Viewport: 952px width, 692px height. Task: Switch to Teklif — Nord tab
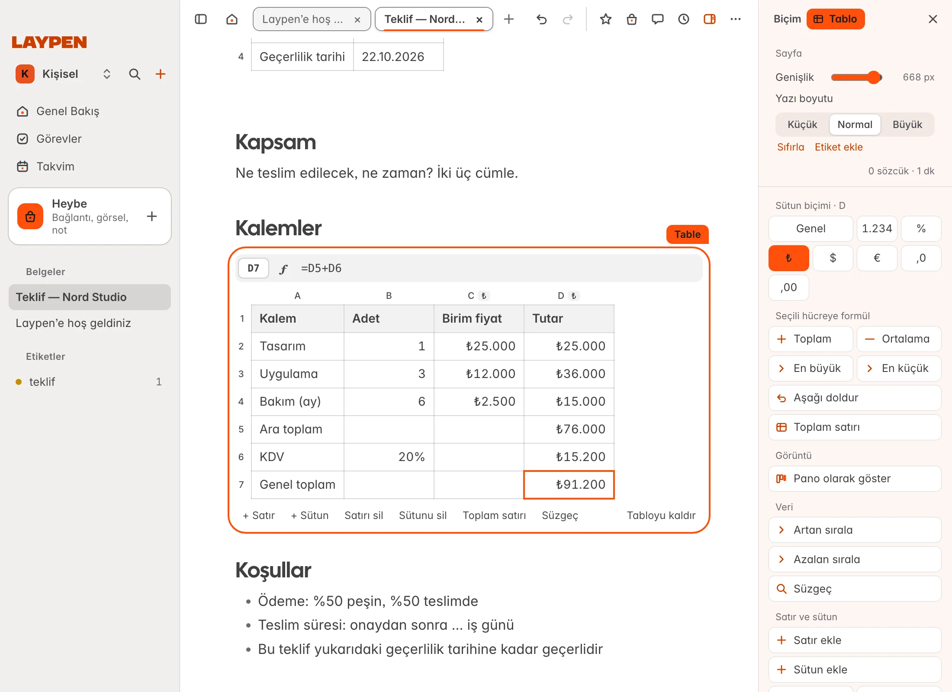click(x=425, y=19)
